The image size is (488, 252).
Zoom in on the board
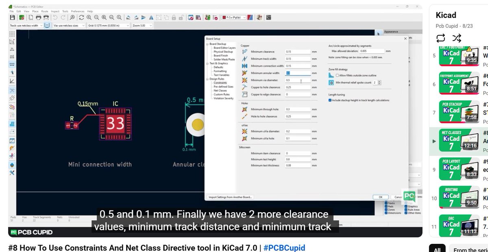89,17
